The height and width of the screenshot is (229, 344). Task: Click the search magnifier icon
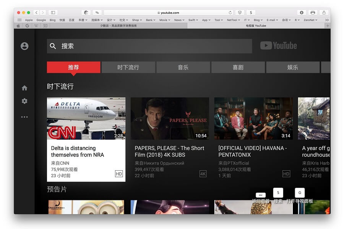(x=53, y=46)
